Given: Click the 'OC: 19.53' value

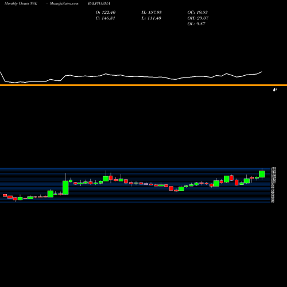Looking at the screenshot, I should [x=197, y=12].
